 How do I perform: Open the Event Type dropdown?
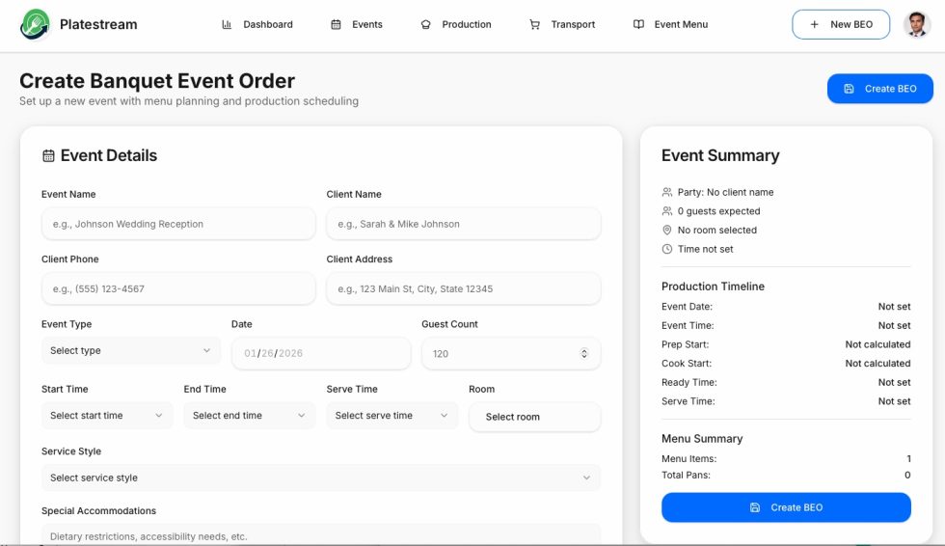click(131, 351)
